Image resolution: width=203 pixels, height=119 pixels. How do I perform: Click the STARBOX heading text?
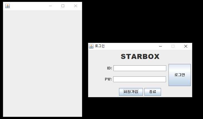[140, 56]
